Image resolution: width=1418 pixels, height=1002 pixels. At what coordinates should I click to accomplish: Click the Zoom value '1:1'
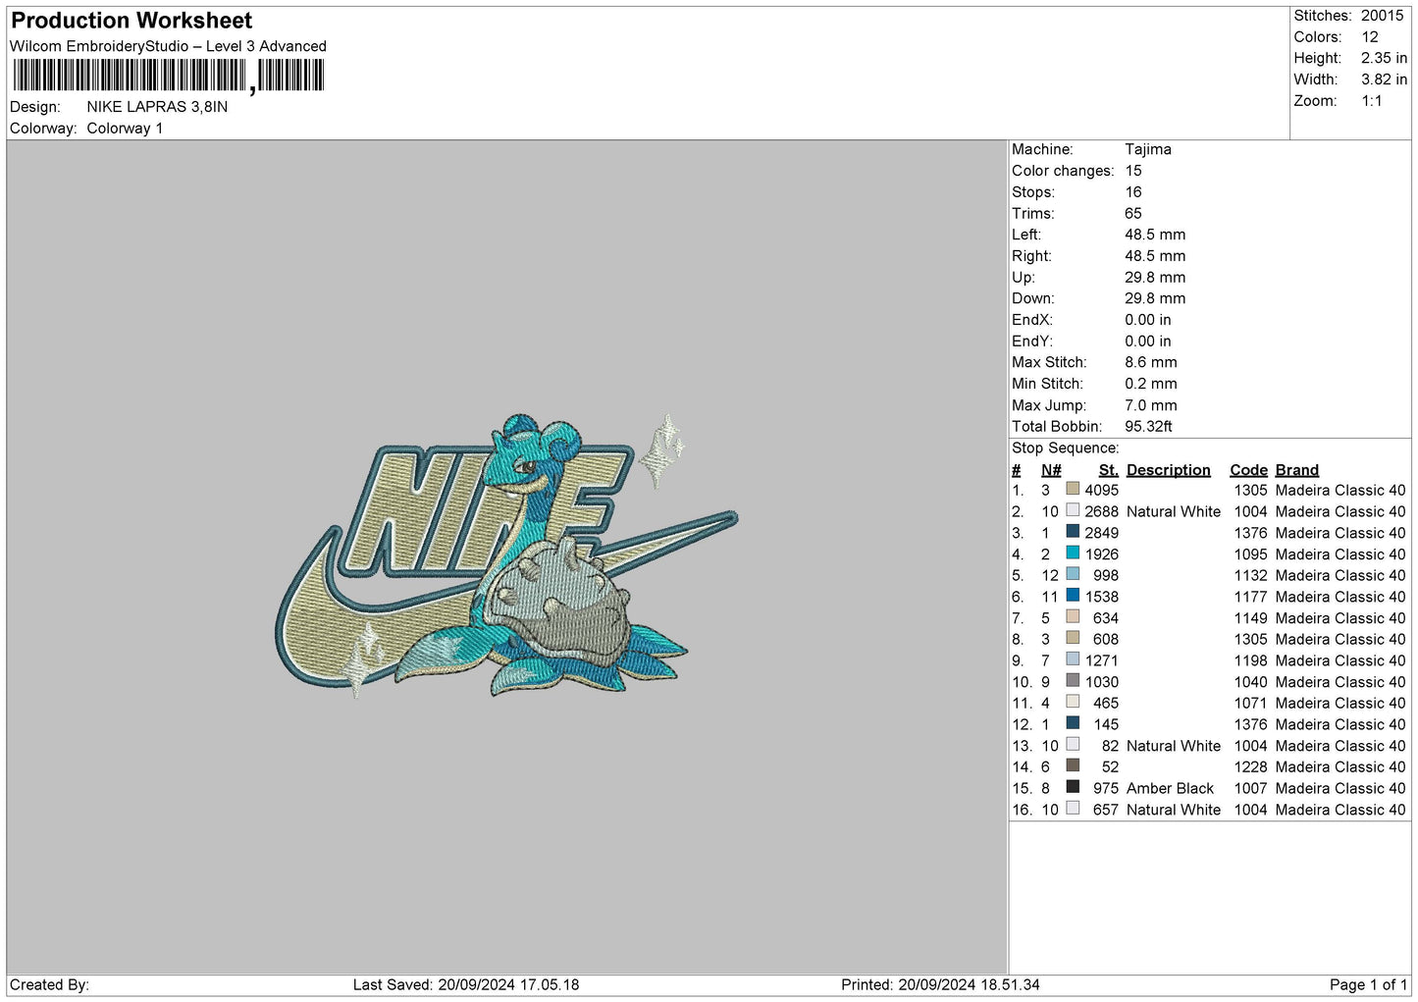point(1372,101)
